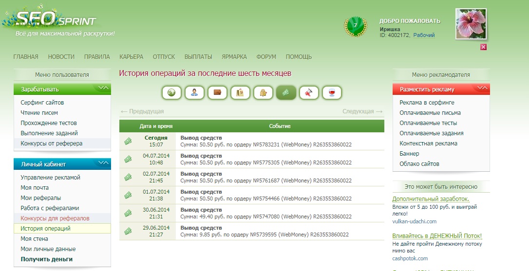Open Контекстная реклама
This screenshot has width=529, height=271.
[x=429, y=143]
